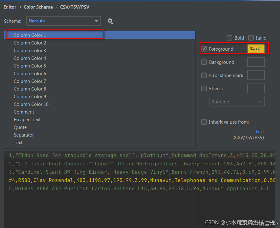Viewport: 280px width, 228px height.
Task: Expand the Bordered effect type dropdown
Action: point(237,102)
